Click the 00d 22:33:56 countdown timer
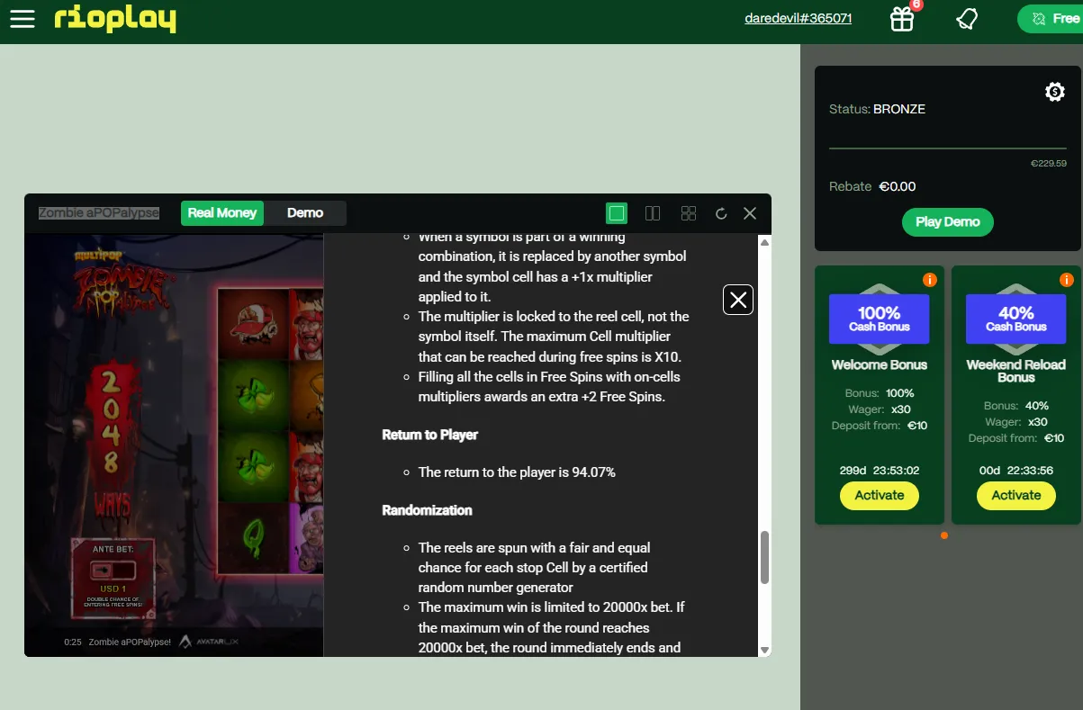The image size is (1083, 710). pos(1016,471)
